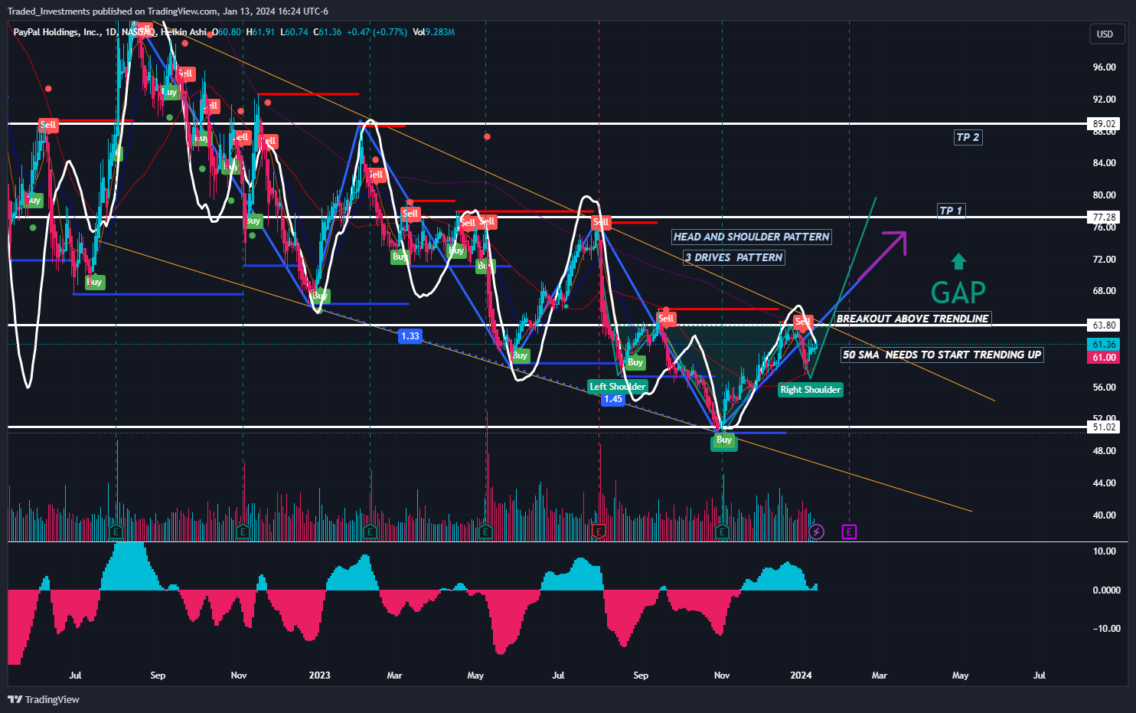Click the TradingView logo
1136x713 pixels.
click(x=44, y=699)
